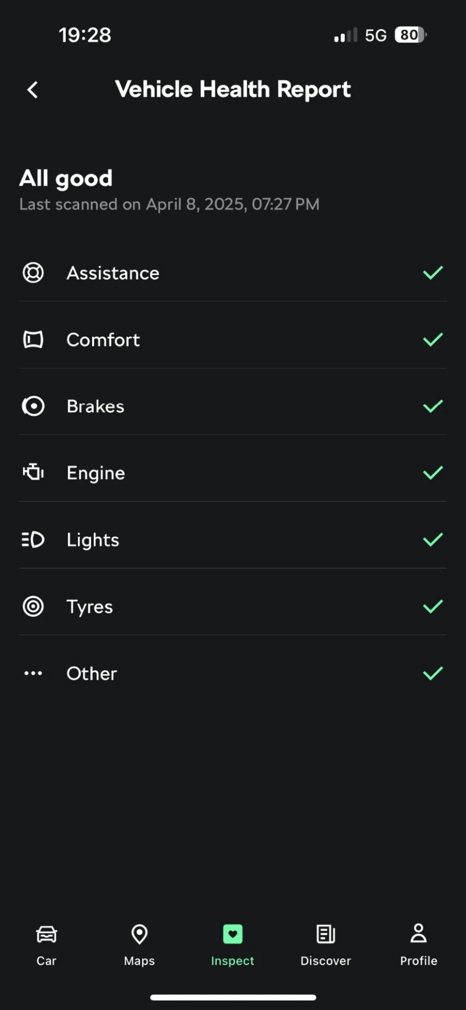The image size is (466, 1010).
Task: Tap the Tyres wheel icon
Action: click(33, 606)
